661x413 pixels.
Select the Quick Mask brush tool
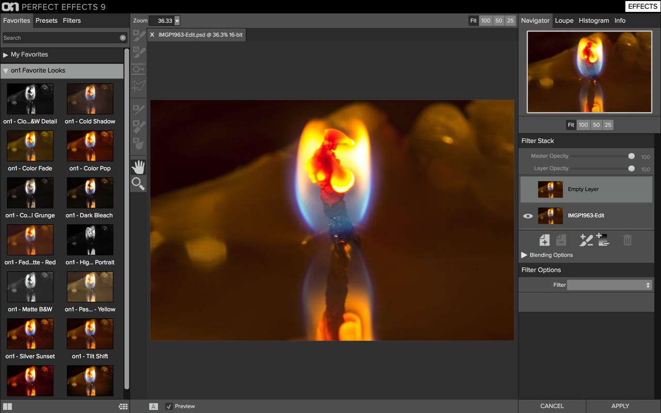coord(138,52)
